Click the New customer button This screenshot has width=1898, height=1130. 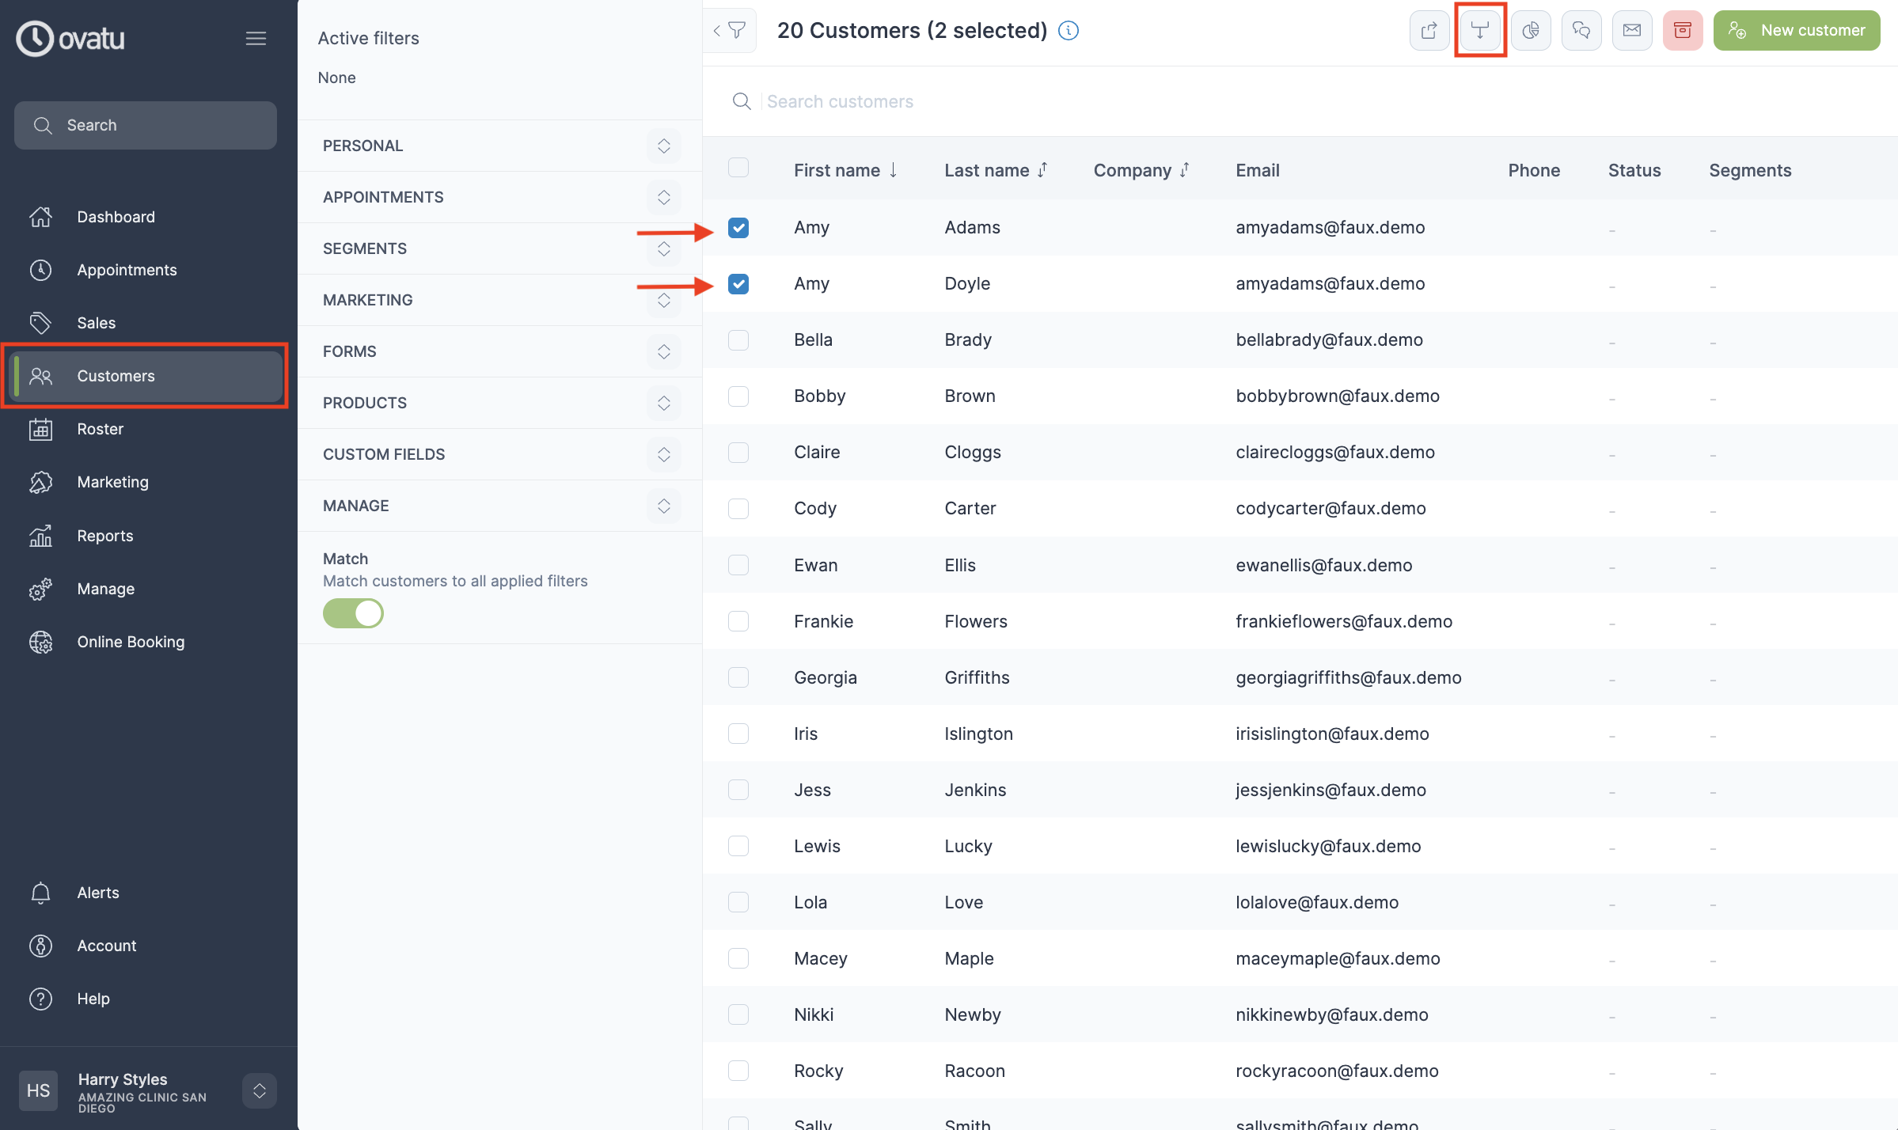1797,30
